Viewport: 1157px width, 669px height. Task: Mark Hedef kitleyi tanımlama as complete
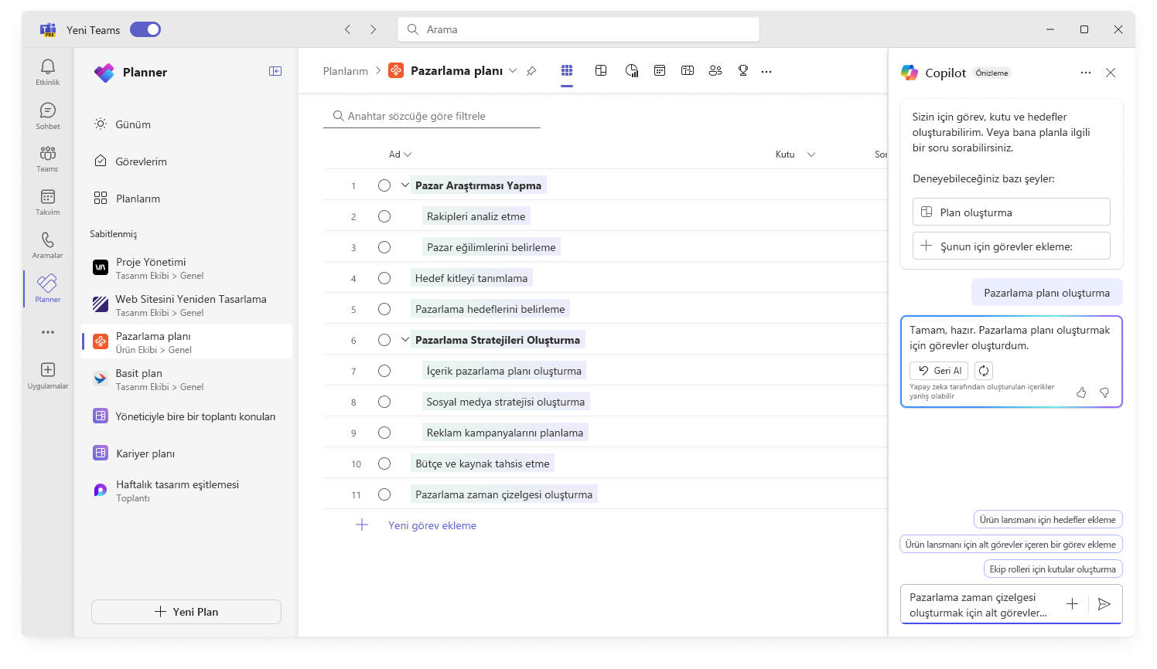pyautogui.click(x=384, y=278)
